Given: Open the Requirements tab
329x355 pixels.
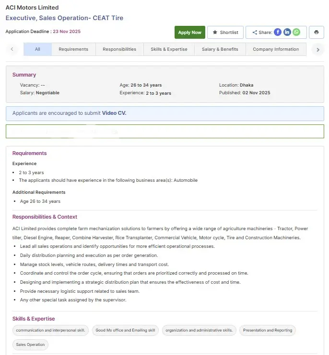Looking at the screenshot, I should 73,49.
